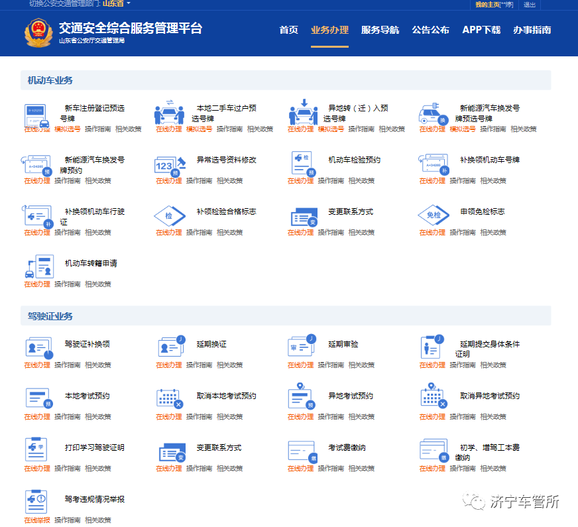Click the 机动车转籍申请 icon
This screenshot has width=578, height=527.
[40, 266]
